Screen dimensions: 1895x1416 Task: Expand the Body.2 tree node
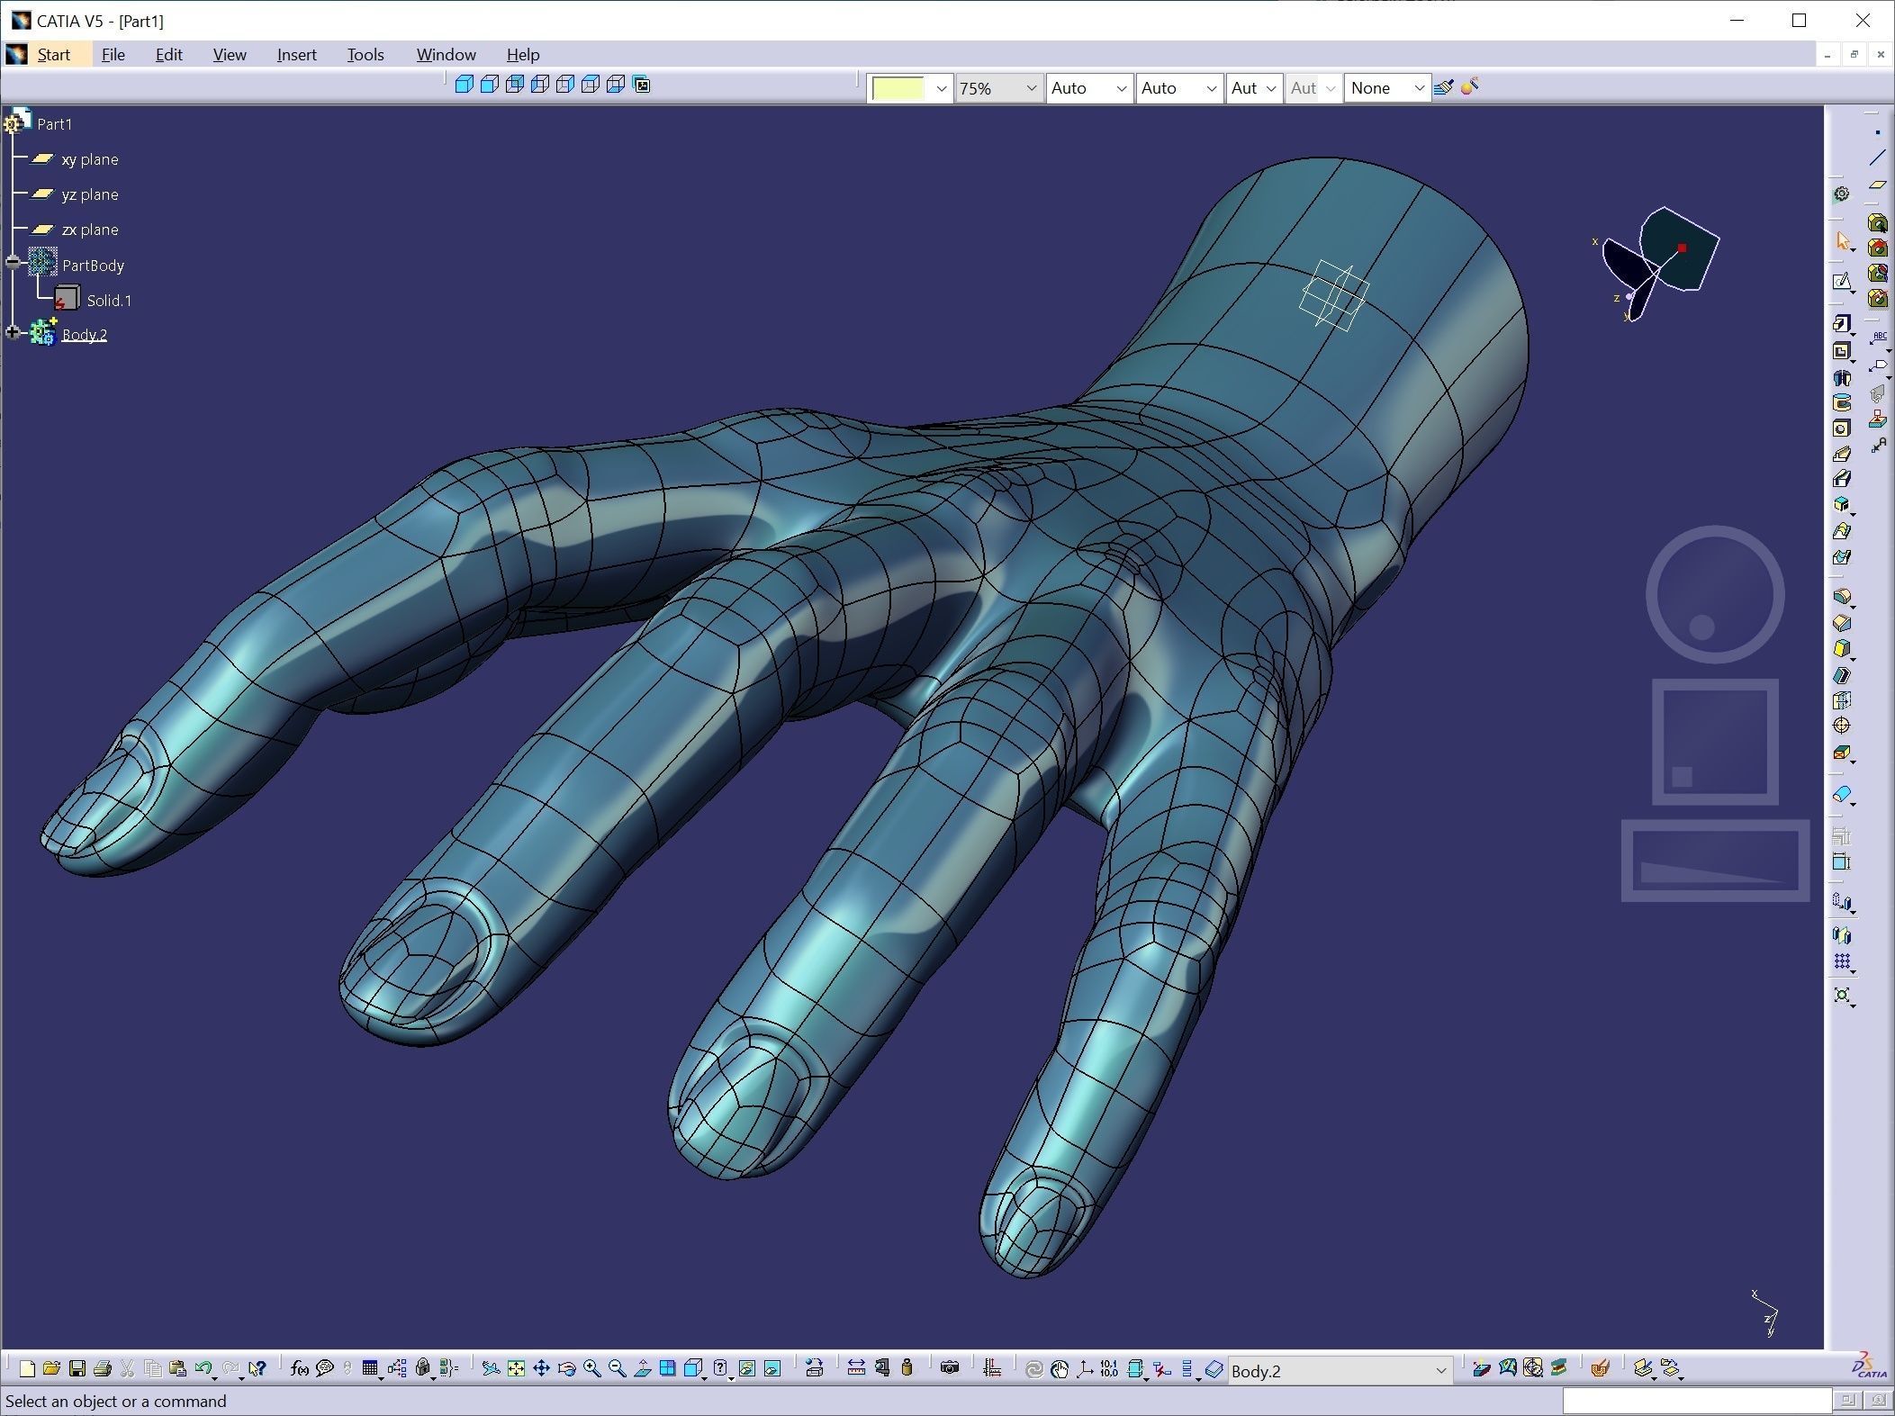pos(13,334)
